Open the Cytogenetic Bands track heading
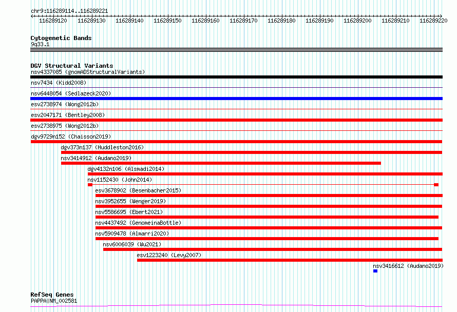Screen dimensions: 457x312 (x=61, y=38)
